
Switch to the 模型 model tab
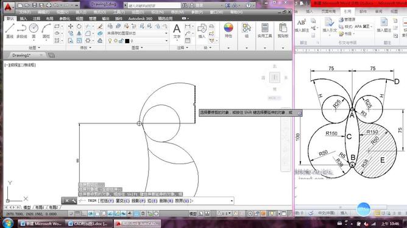[x=27, y=207]
